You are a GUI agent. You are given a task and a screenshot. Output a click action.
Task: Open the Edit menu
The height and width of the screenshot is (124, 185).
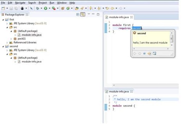click(10, 3)
